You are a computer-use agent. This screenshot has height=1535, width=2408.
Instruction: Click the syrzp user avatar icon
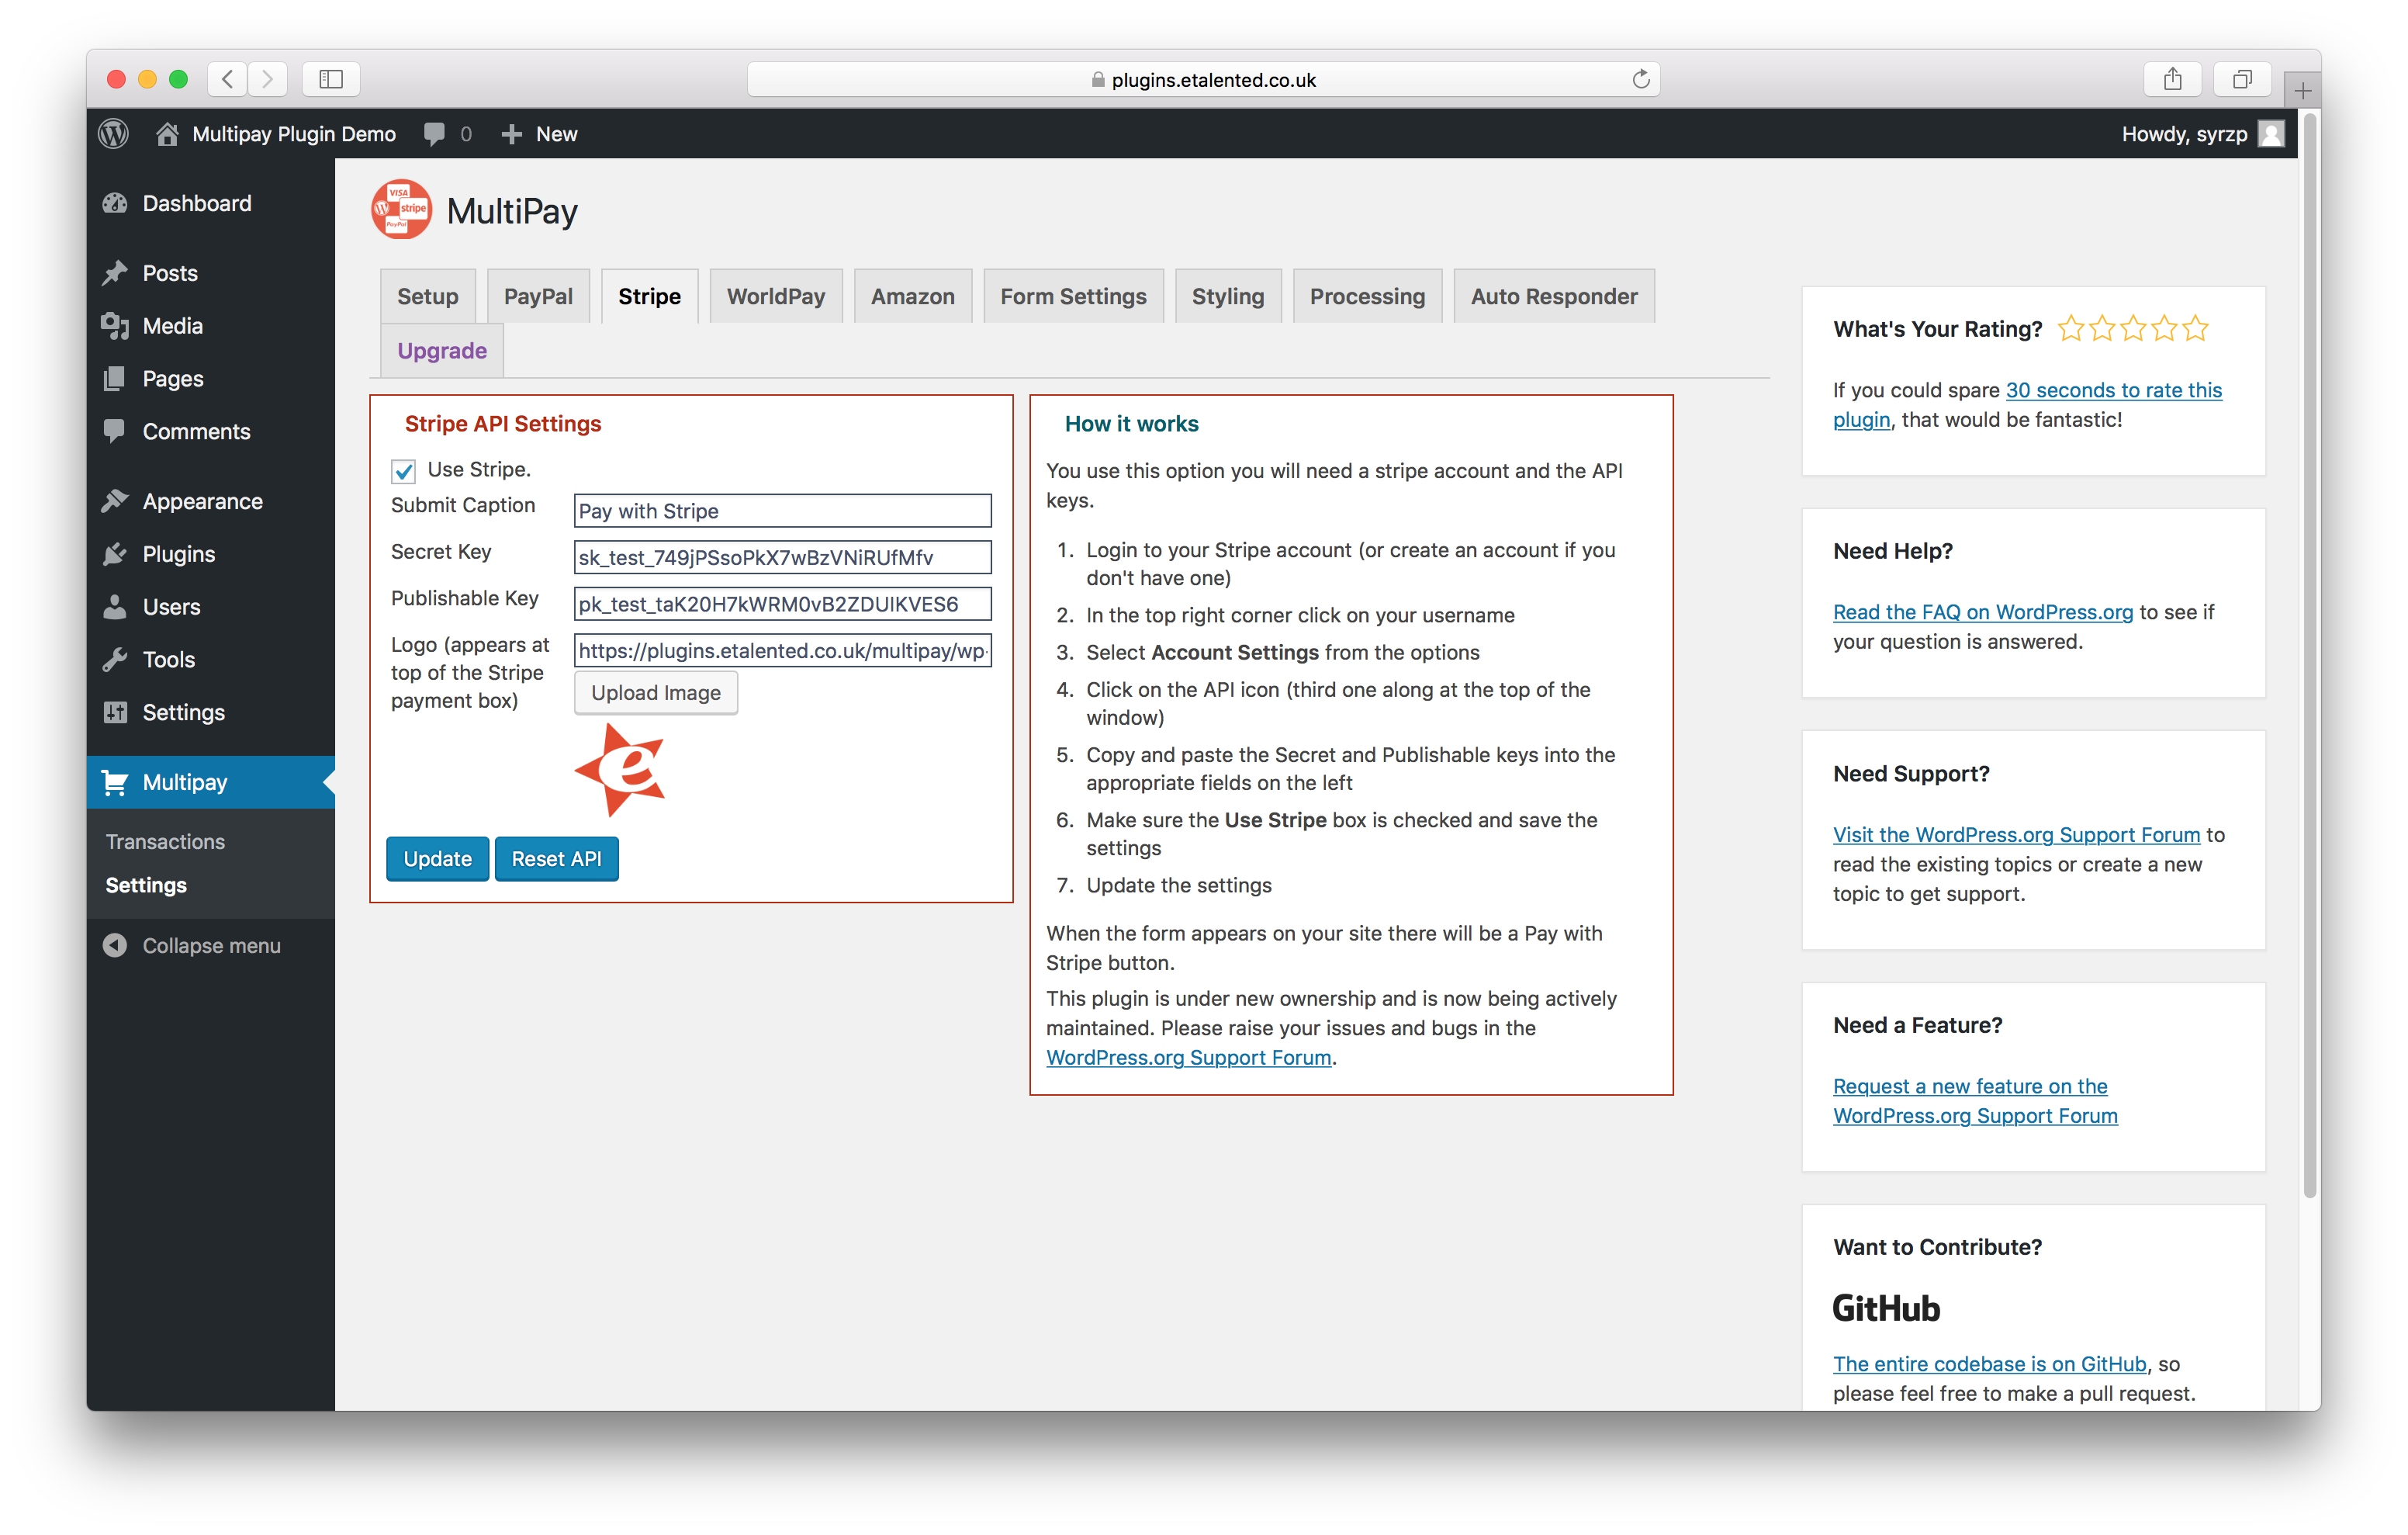tap(2271, 133)
